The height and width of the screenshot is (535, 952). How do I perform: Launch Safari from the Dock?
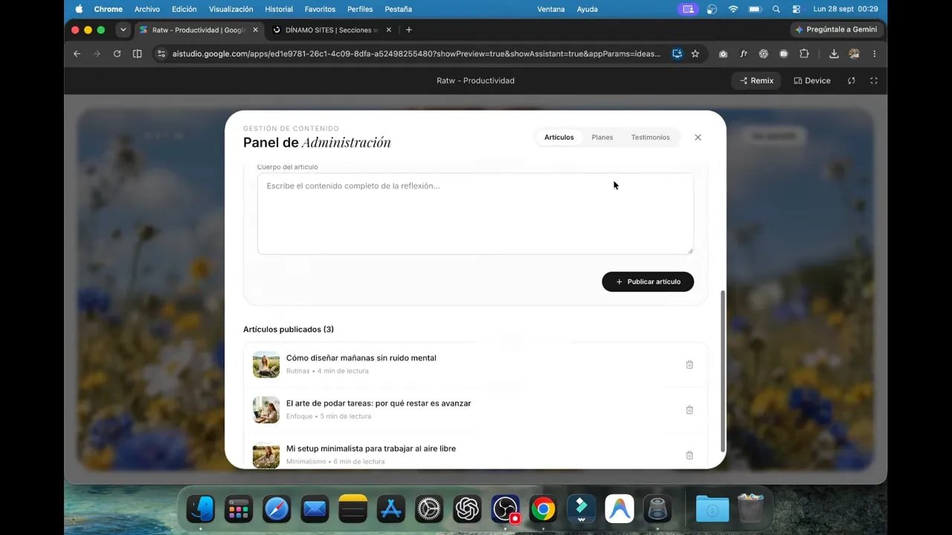pos(277,509)
